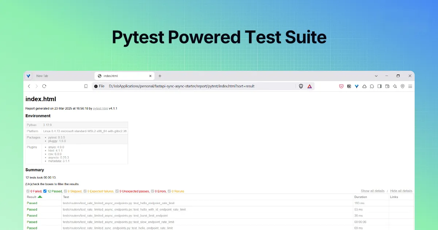Image resolution: width=438 pixels, height=230 pixels.
Task: Close the index.html tab
Action: coord(150,76)
